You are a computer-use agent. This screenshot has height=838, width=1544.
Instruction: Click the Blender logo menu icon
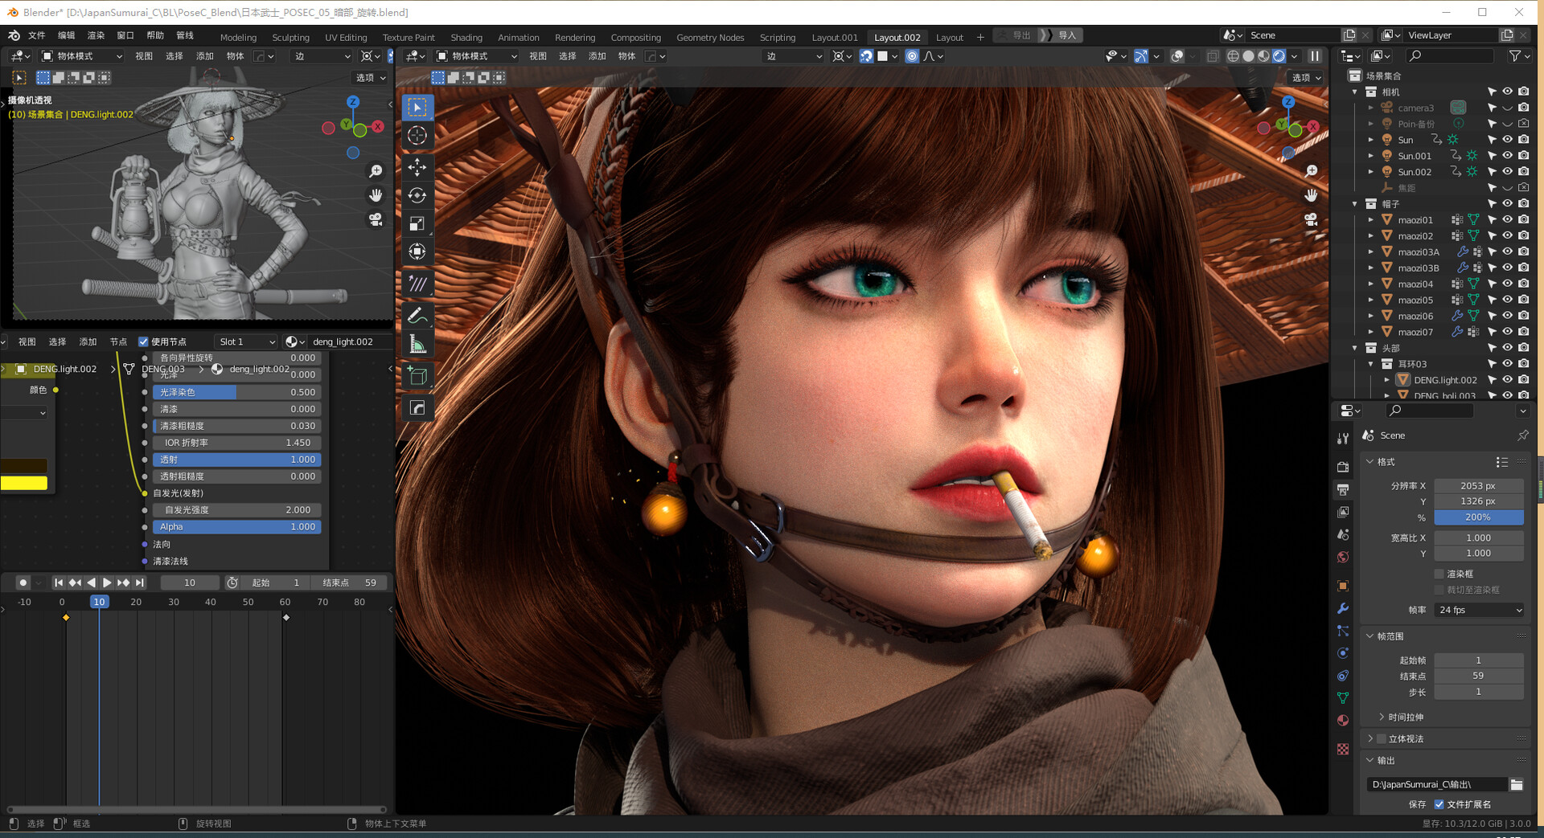point(14,35)
